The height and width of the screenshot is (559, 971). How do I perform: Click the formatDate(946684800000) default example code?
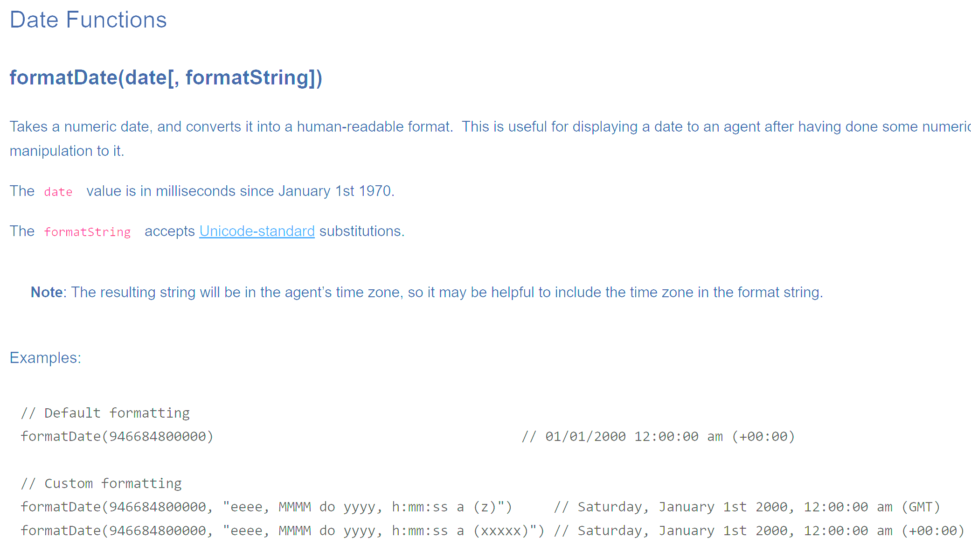pyautogui.click(x=117, y=436)
